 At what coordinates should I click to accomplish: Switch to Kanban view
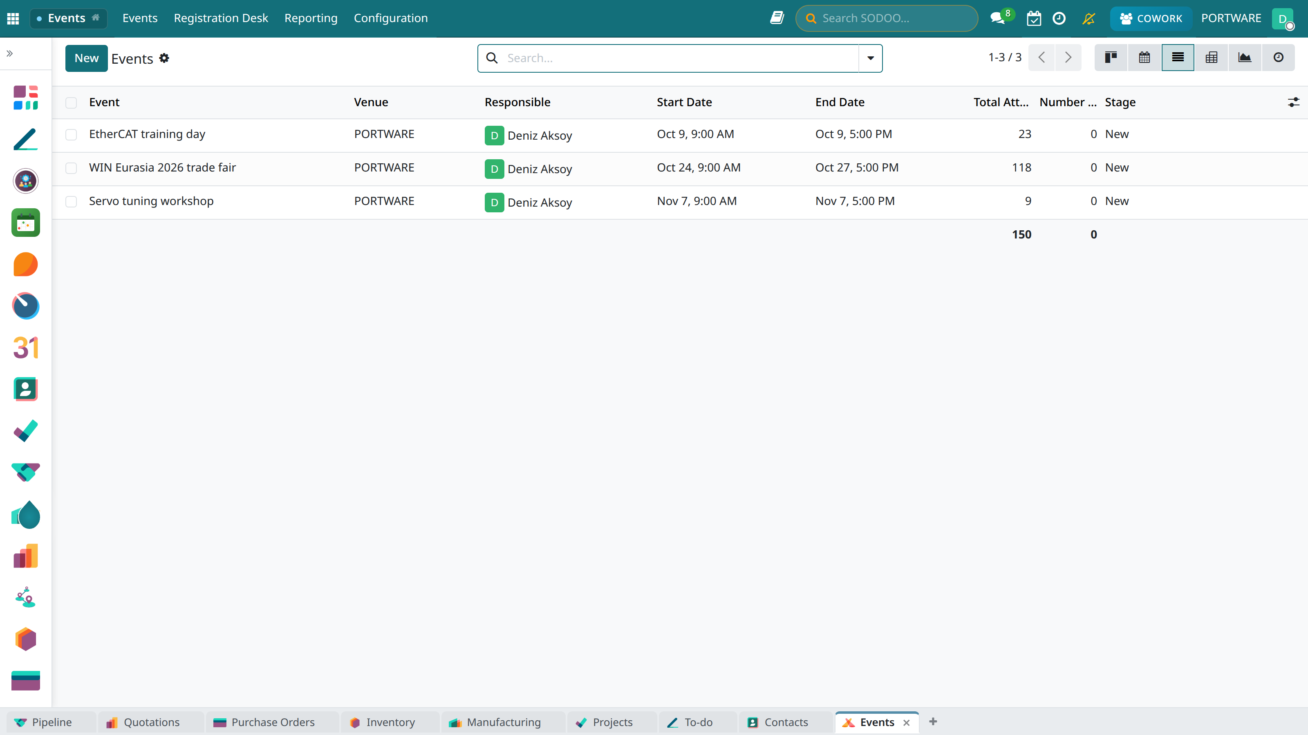coord(1111,58)
